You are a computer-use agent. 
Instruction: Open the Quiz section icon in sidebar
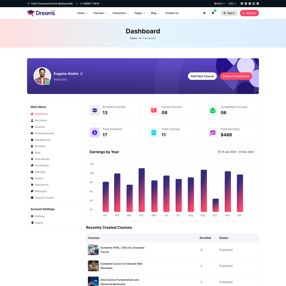(x=32, y=153)
